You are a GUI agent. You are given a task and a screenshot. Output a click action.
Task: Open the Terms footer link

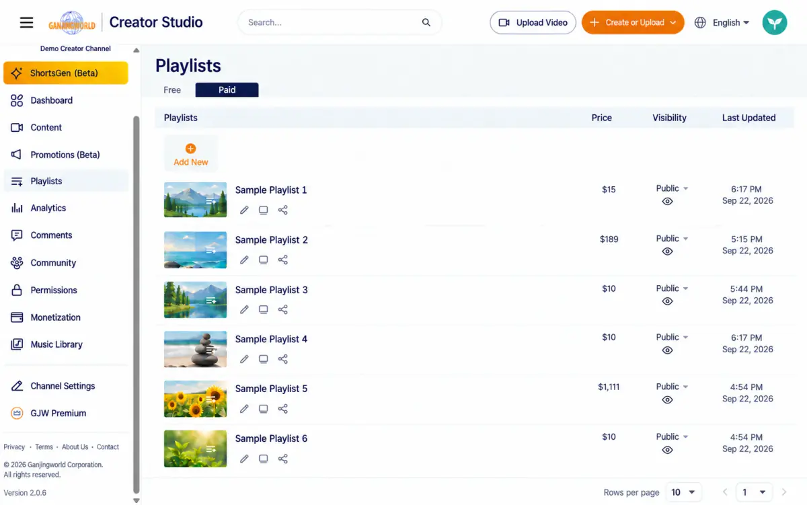[x=44, y=446]
